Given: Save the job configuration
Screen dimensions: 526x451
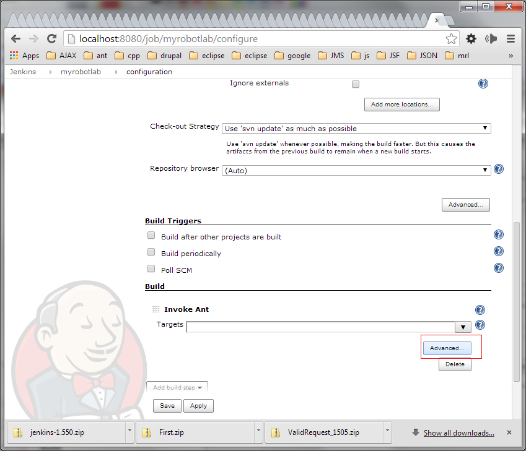Looking at the screenshot, I should click(x=167, y=406).
